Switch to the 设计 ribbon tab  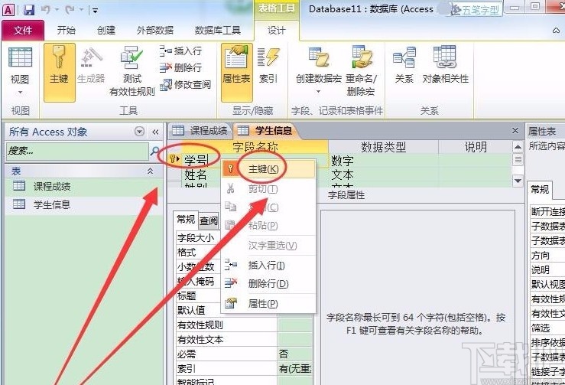tap(276, 31)
